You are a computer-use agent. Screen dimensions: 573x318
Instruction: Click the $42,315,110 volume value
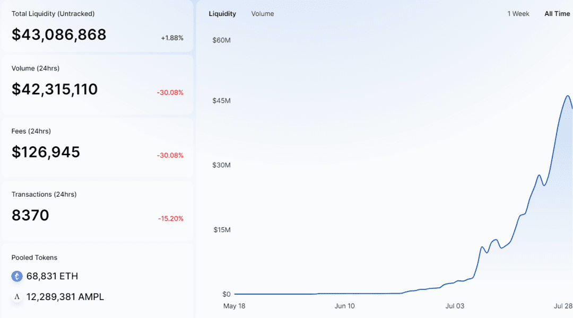click(55, 90)
